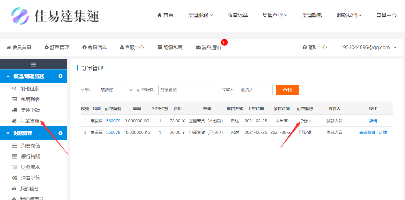Click 確認收貨 for order 560078
This screenshot has width=405, height=200.
tap(367, 132)
